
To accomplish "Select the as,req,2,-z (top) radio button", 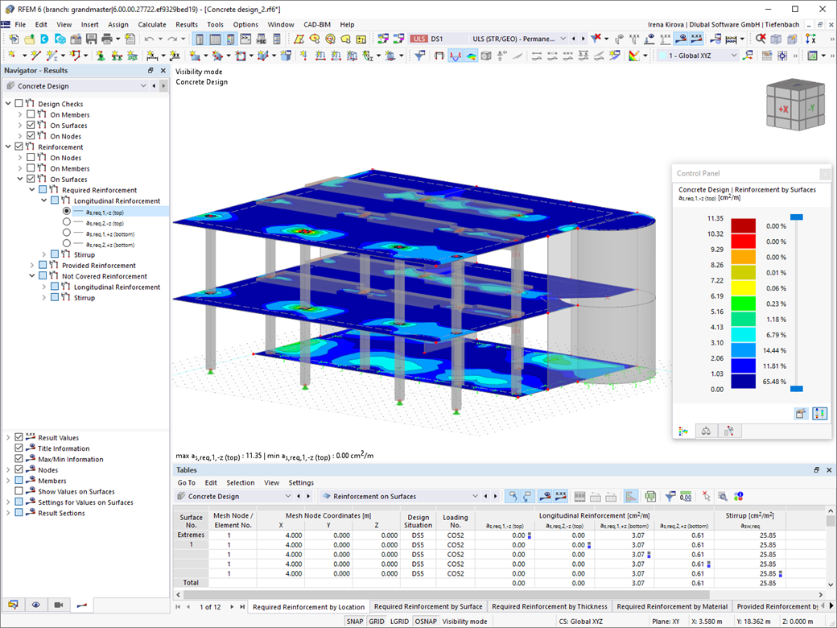I will tap(66, 223).
